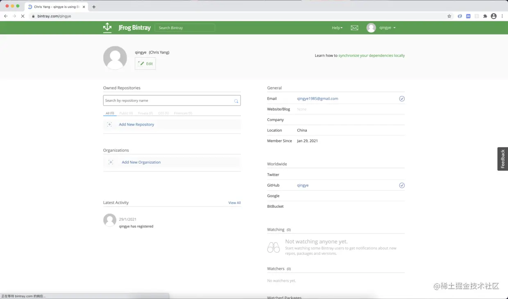508x299 pixels.
Task: Stop page loading with the X button
Action: coord(23,16)
